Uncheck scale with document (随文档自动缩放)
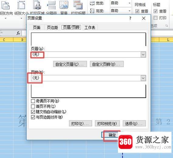The width and height of the screenshot is (173, 158). (x=33, y=112)
